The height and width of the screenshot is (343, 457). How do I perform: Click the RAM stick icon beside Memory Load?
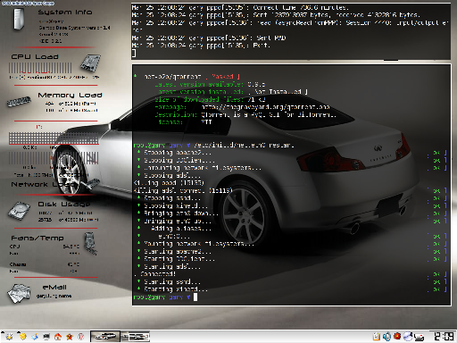19,101
